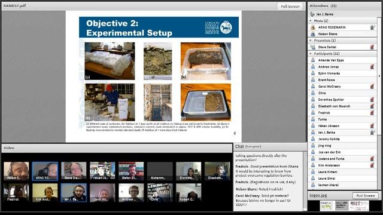Image resolution: width=383 pixels, height=215 pixels.
Task: Select Ian J. Ba... video thumbnail
Action: (74, 192)
